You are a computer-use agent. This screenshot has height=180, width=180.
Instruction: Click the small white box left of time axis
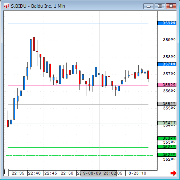pos(6,172)
